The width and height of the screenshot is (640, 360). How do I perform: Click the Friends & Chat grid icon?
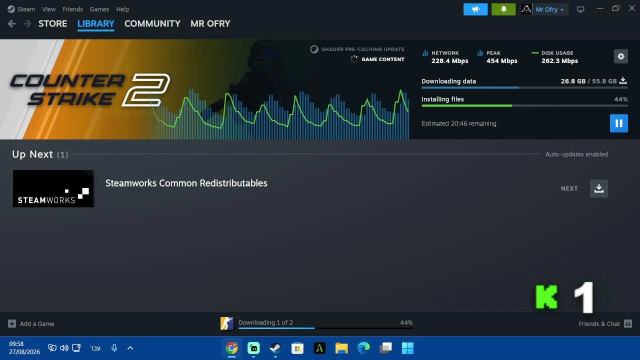pos(628,324)
